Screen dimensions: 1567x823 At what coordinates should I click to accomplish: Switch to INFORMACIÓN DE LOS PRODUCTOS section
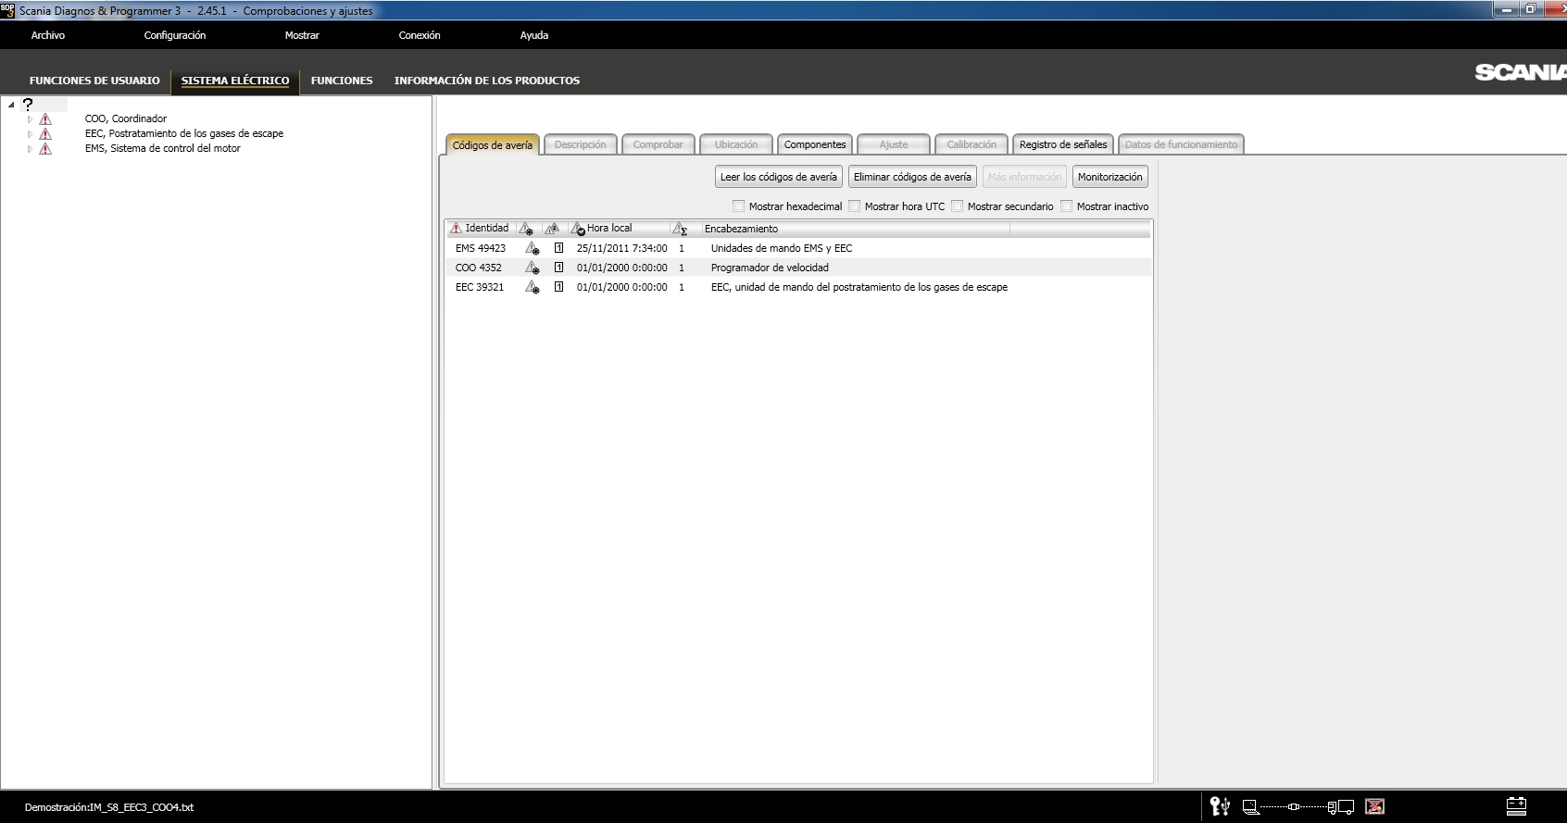pos(487,81)
